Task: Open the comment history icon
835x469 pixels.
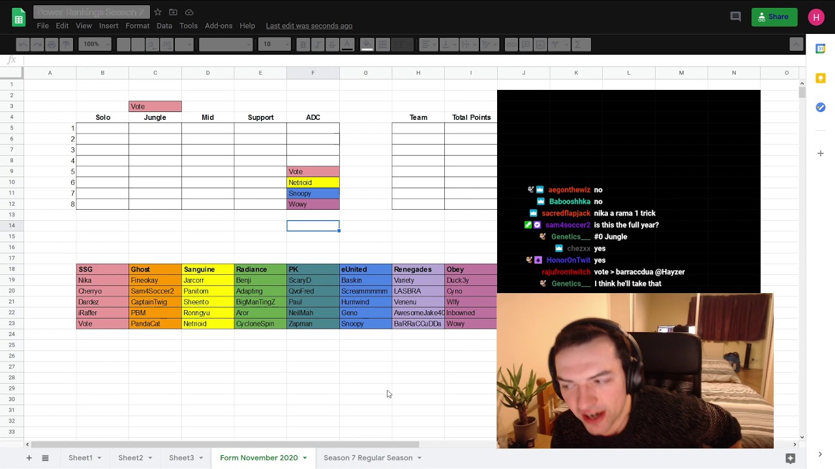Action: pyautogui.click(x=736, y=17)
